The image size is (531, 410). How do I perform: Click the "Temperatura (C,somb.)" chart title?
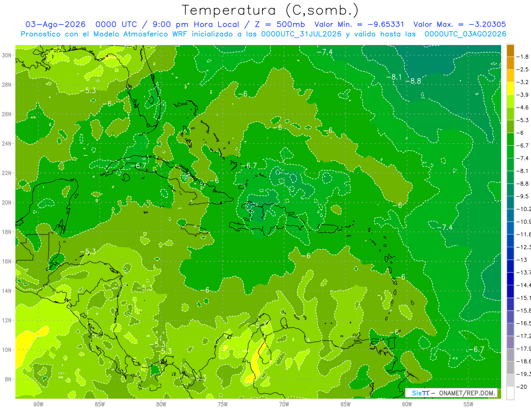270,10
